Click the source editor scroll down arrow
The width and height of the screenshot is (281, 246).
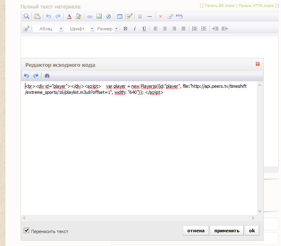click(x=260, y=211)
